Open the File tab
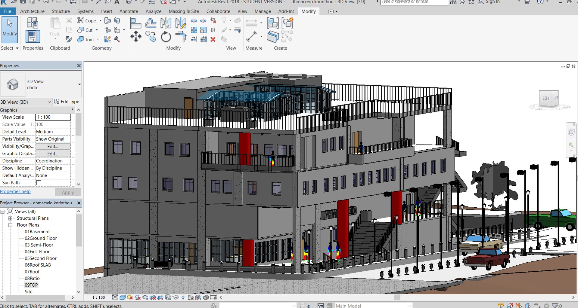Image resolution: width=578 pixels, height=308 pixels. point(8,11)
